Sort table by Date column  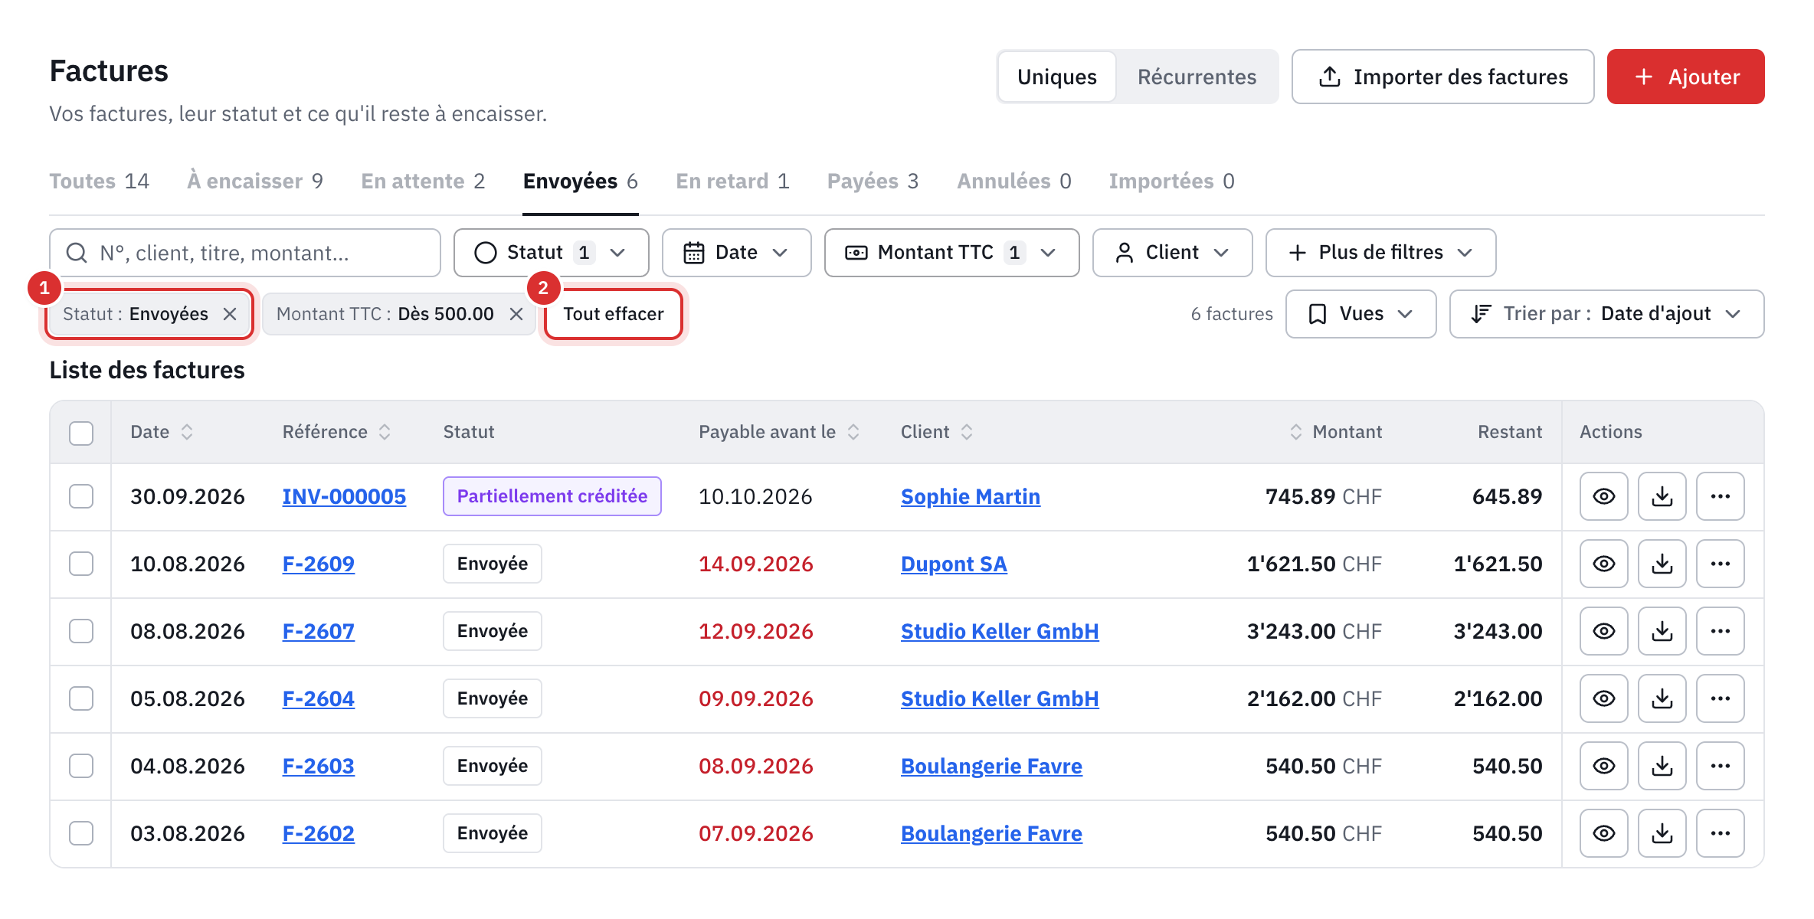coord(162,432)
